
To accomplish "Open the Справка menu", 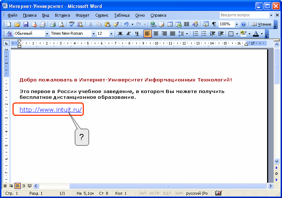I will click(158, 15).
